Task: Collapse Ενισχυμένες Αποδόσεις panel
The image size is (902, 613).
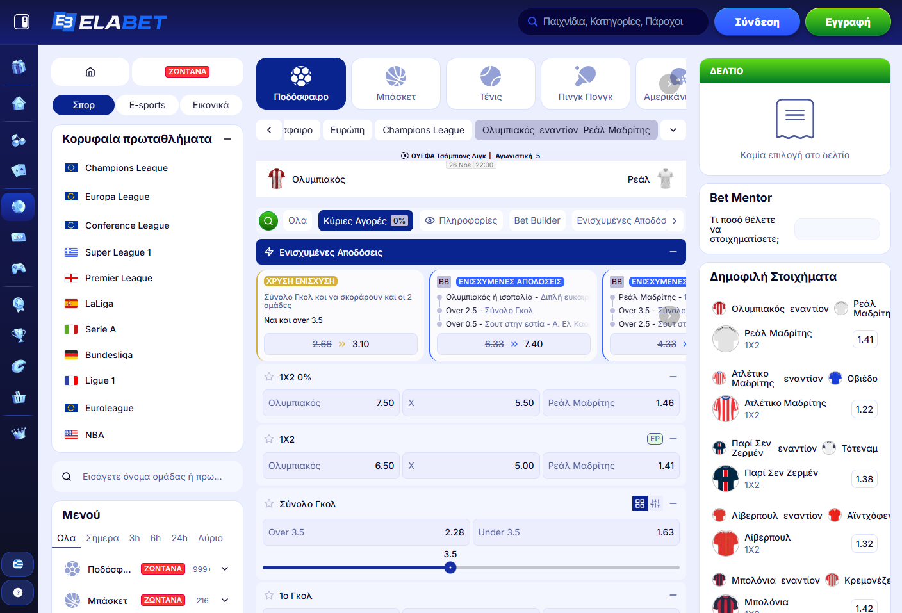Action: (673, 252)
